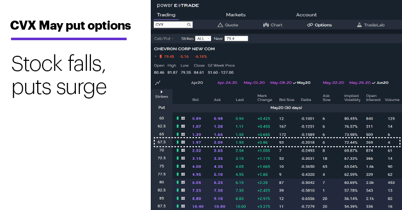
Task: Click the 72.44% implied volatility value
Action: coord(351,142)
